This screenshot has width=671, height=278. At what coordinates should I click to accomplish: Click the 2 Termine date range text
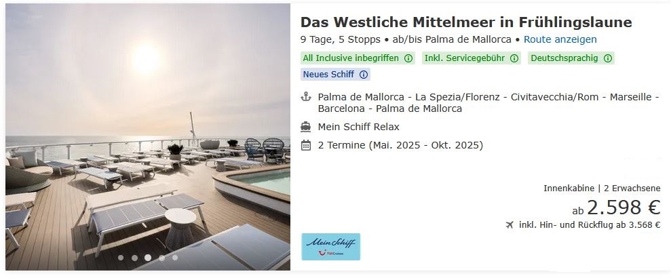(x=400, y=145)
